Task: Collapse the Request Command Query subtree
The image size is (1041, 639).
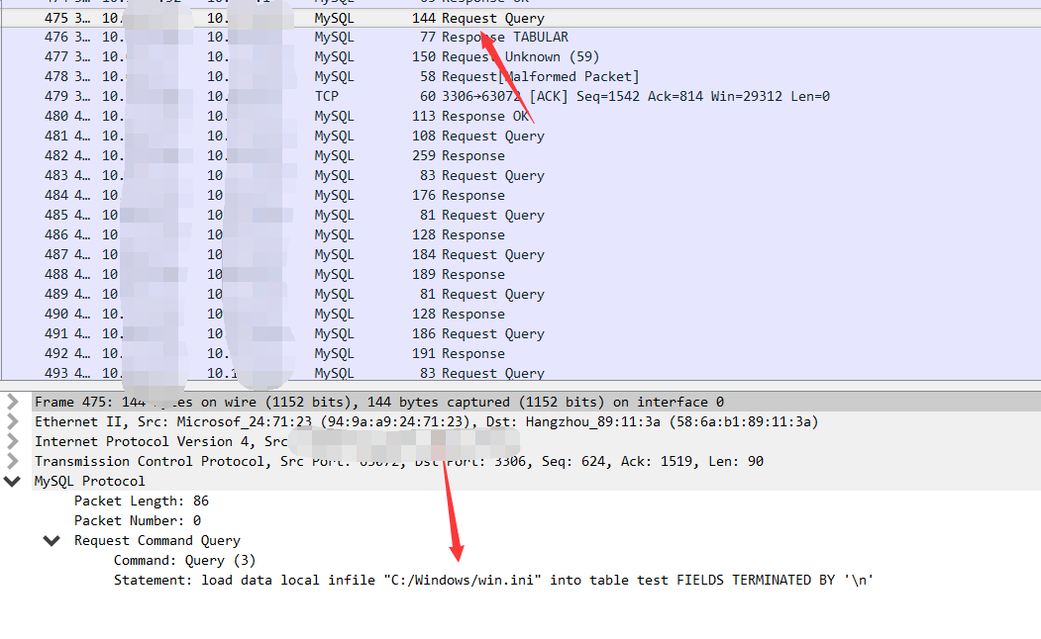Action: click(52, 541)
